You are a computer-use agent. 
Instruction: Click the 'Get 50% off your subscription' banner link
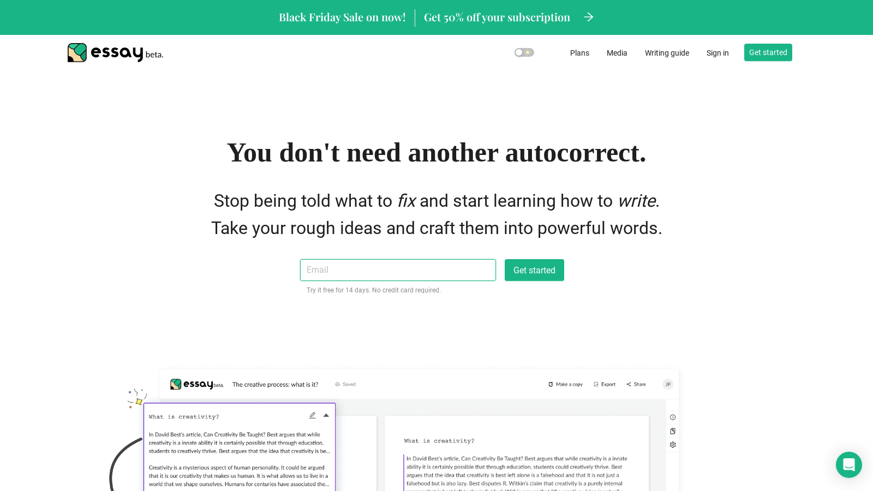[497, 17]
